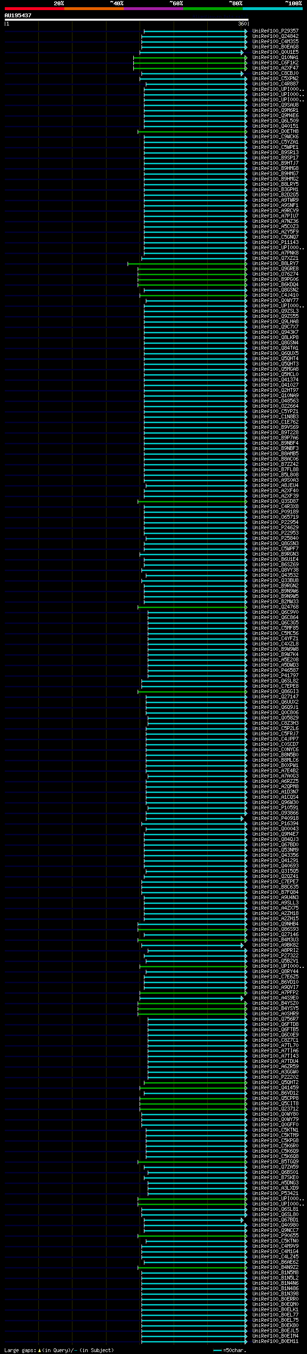This screenshot has height=1354, width=307.
Task: Open hit UniRef100_P25840
Action: coord(275,538)
